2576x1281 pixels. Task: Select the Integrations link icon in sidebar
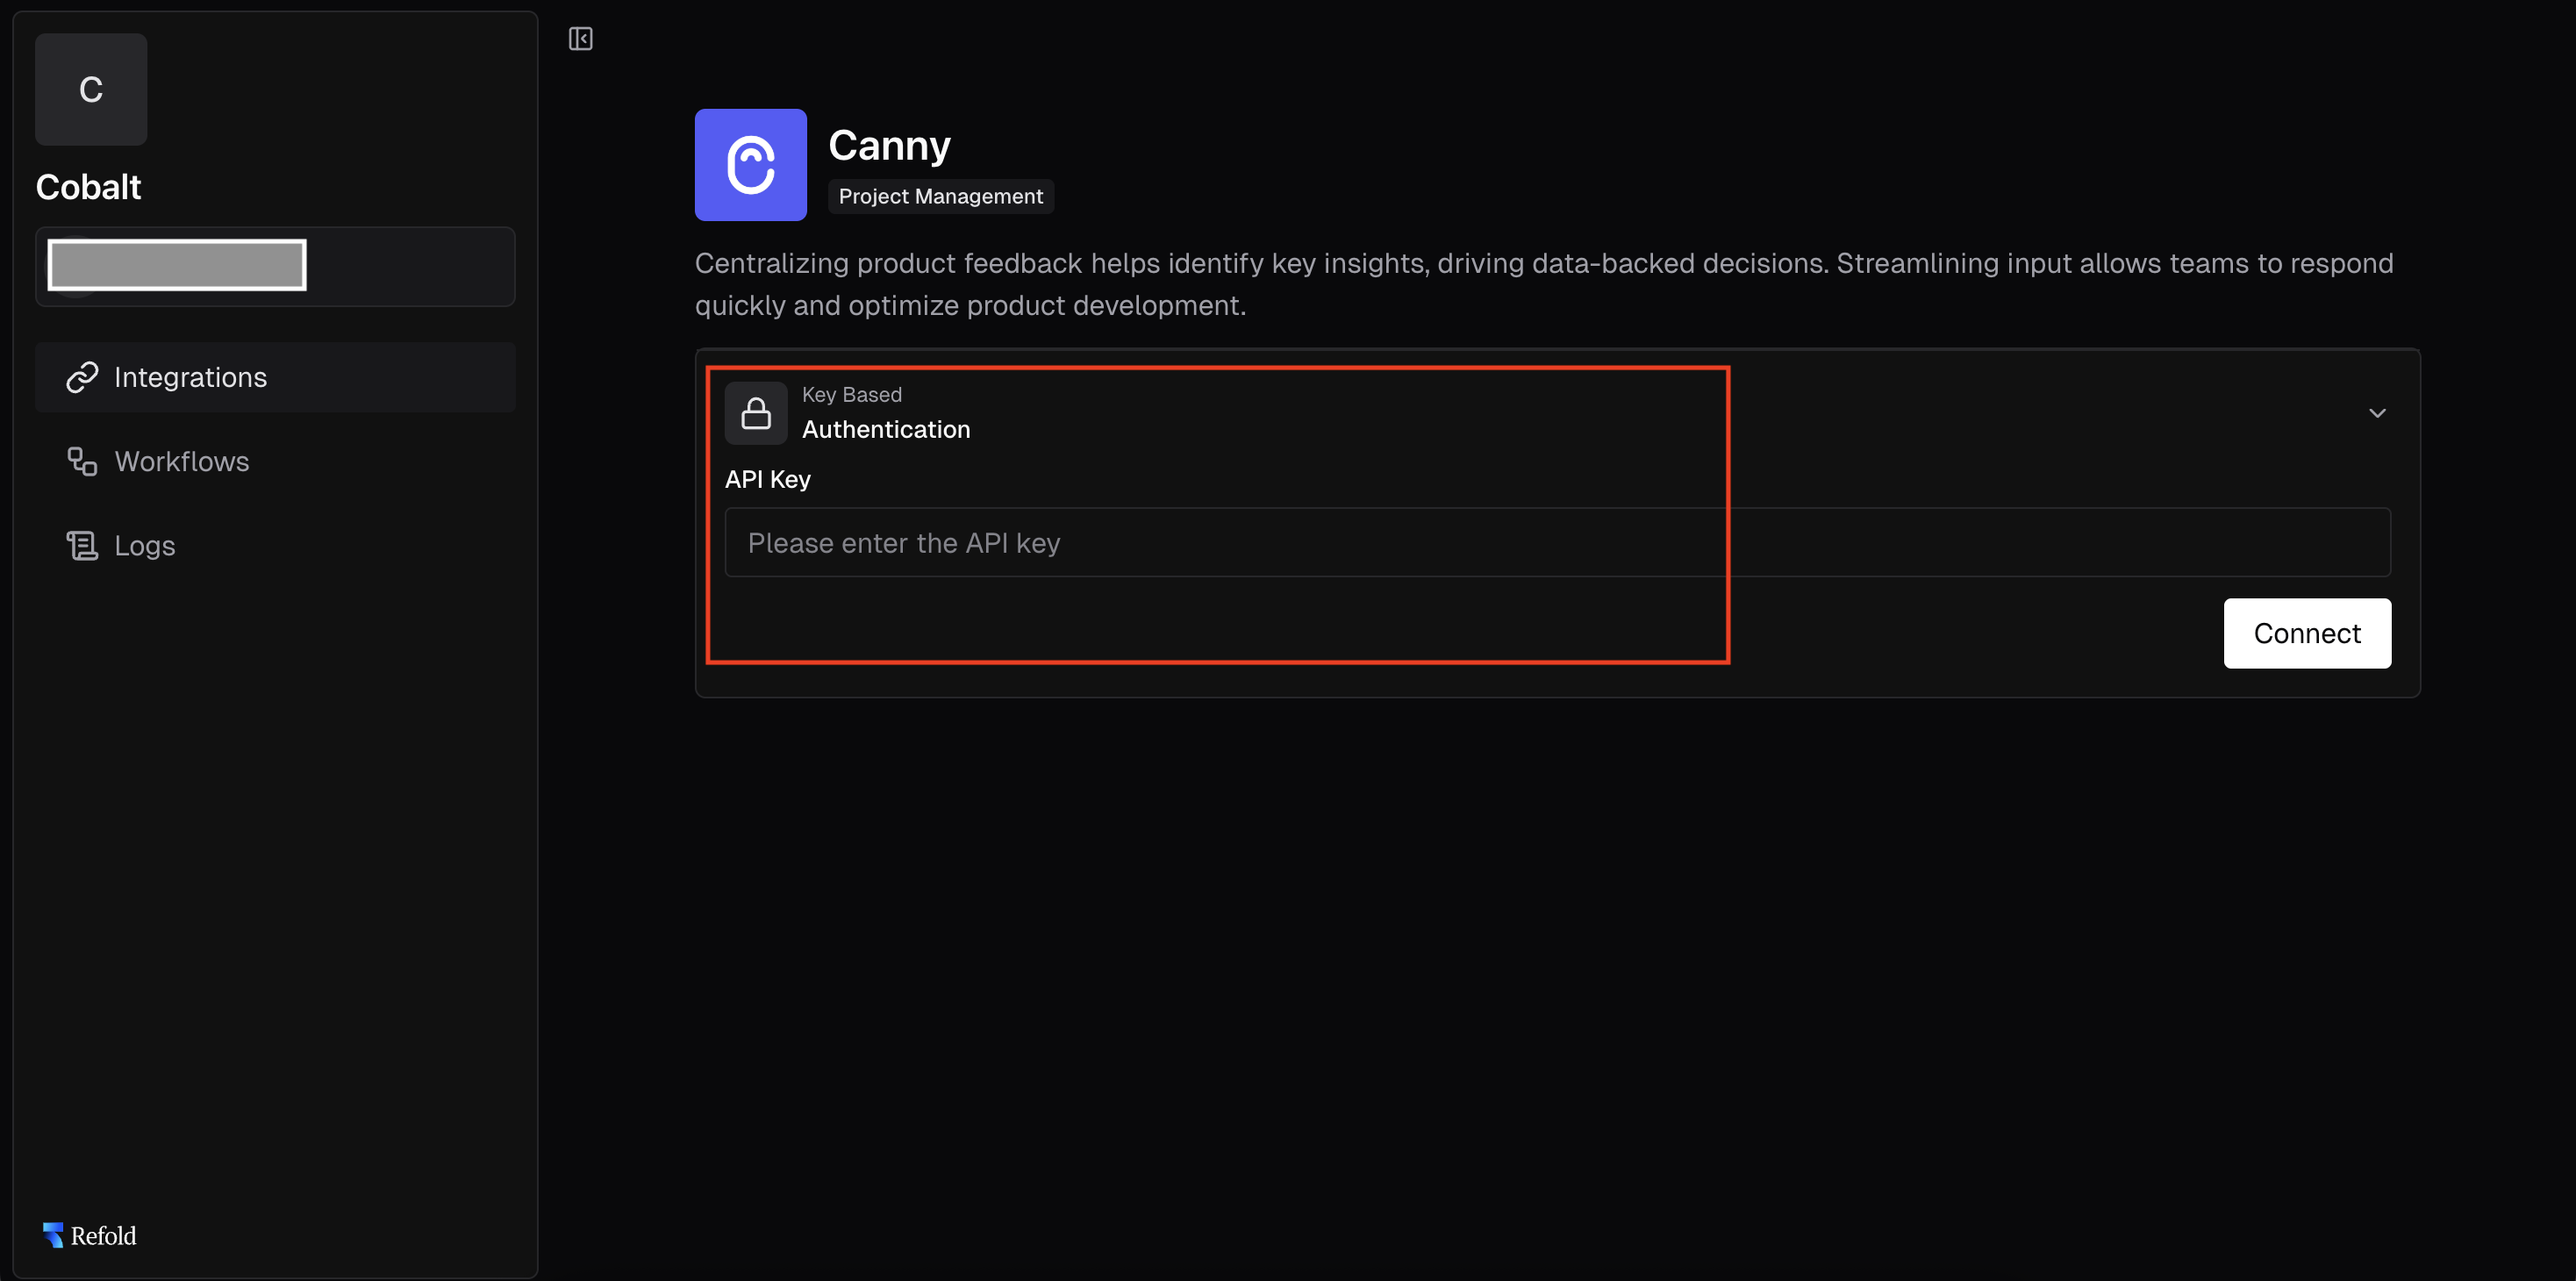(x=84, y=377)
